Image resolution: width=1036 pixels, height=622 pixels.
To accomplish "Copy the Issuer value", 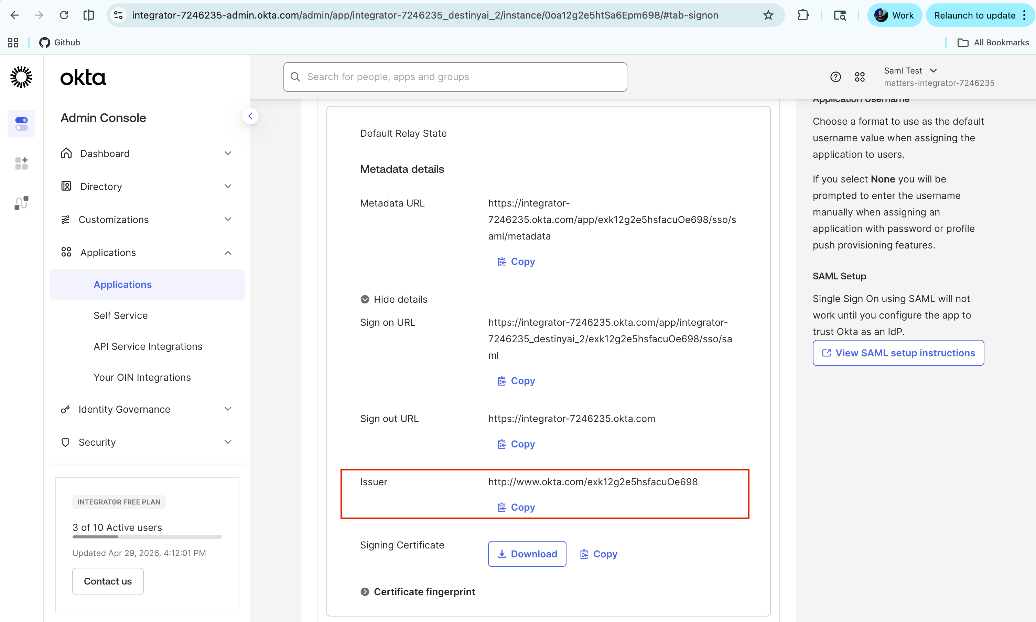I will point(516,508).
